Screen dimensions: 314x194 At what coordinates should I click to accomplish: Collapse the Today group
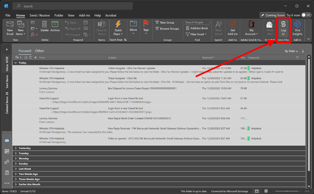16,63
